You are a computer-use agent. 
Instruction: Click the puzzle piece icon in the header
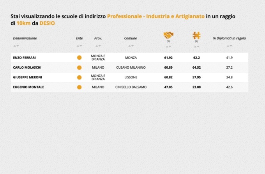pos(196,36)
